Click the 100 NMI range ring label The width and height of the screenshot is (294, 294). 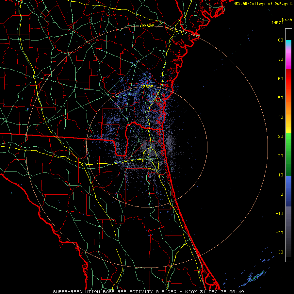147,26
